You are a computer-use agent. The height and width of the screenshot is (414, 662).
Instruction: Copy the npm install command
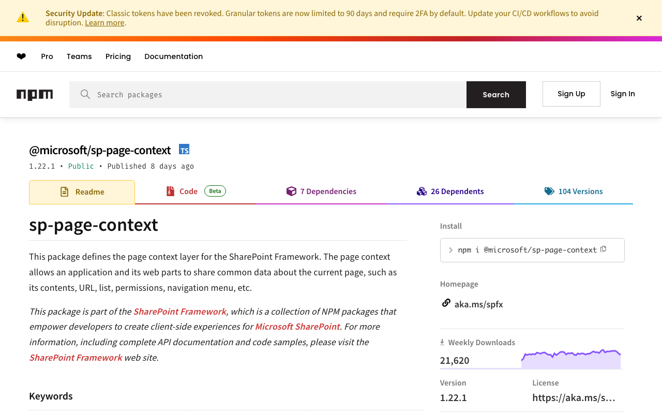(603, 249)
